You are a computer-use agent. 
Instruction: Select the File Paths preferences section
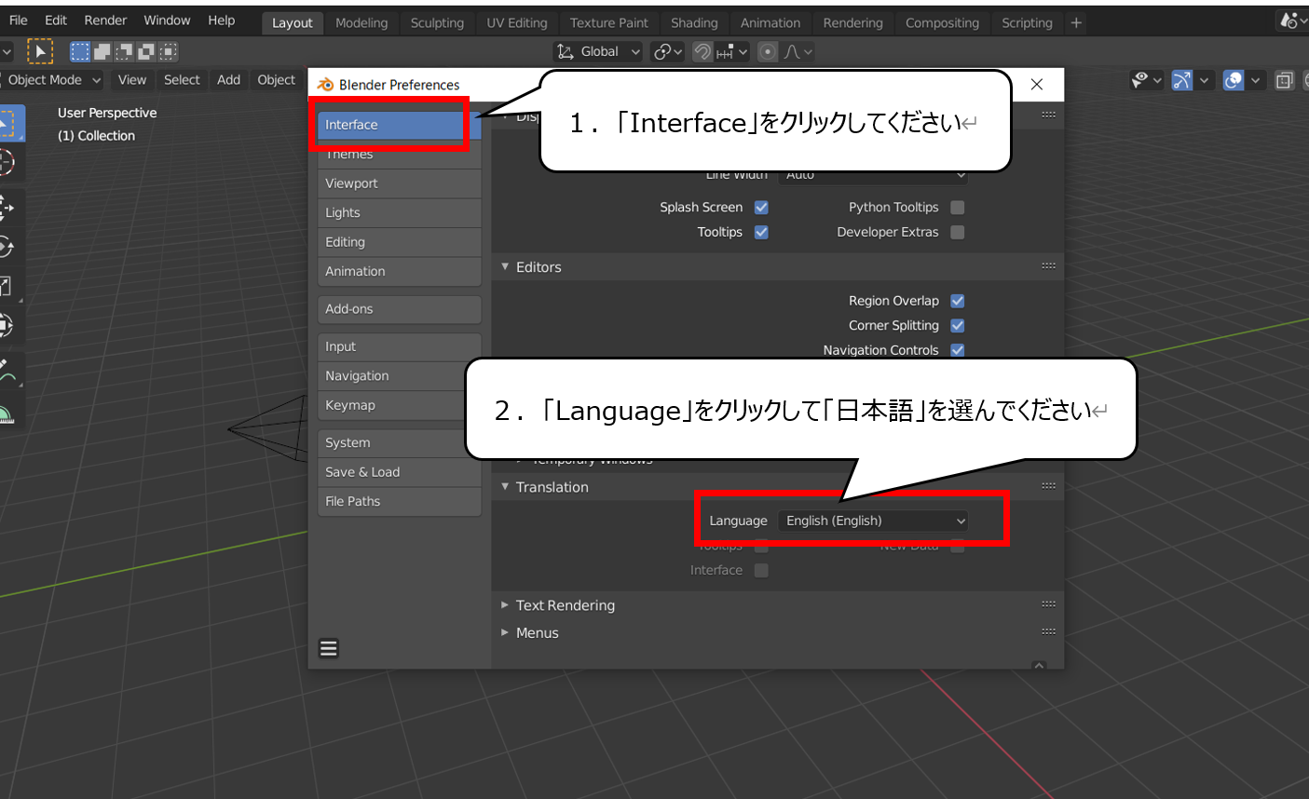pos(399,501)
